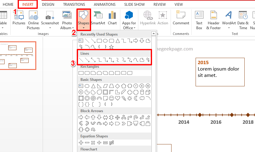Click the 2015 text box on the slide
255x152 pixels.
(220, 71)
